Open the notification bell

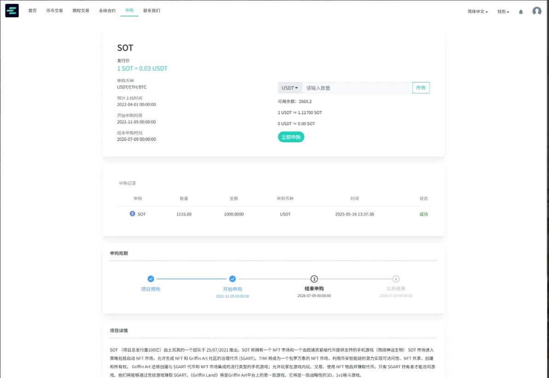(521, 12)
